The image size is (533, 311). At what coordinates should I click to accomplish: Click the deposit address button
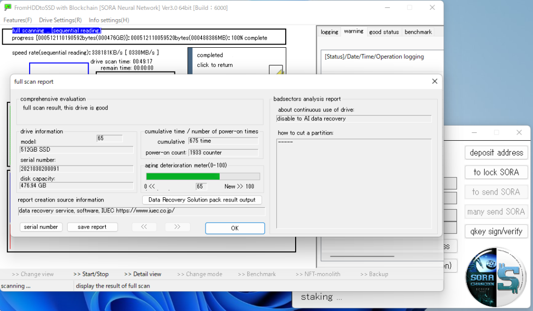496,153
